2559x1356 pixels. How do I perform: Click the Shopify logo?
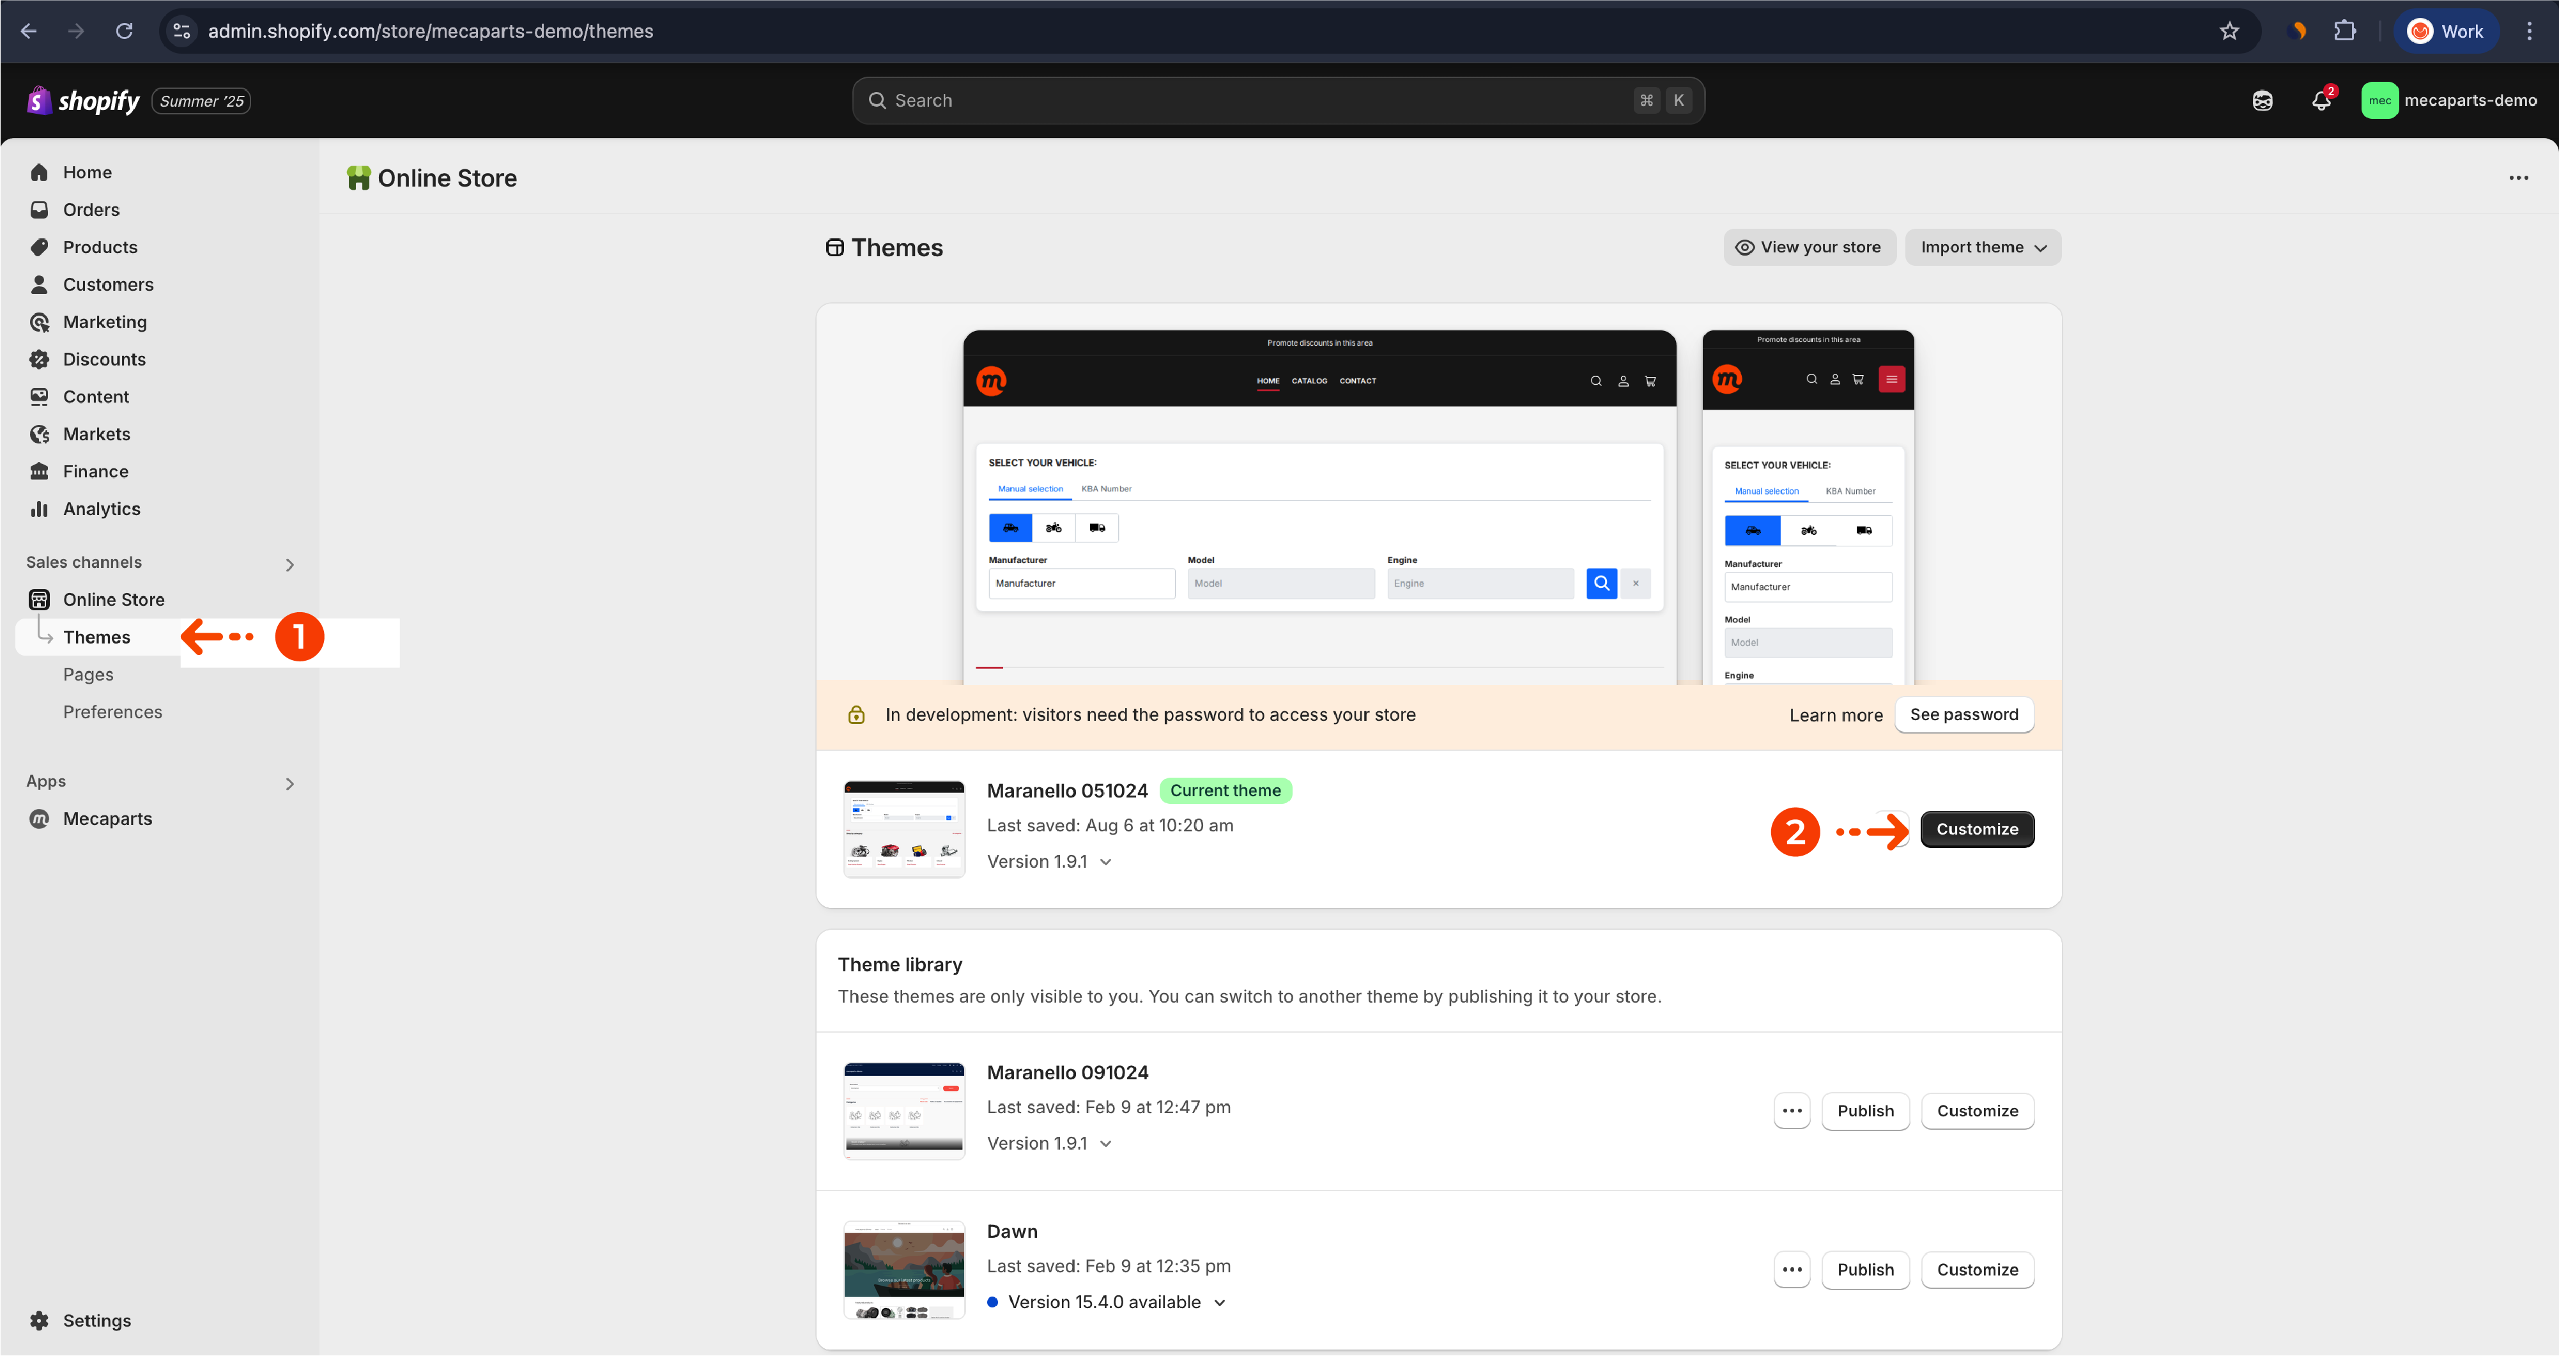click(x=84, y=100)
